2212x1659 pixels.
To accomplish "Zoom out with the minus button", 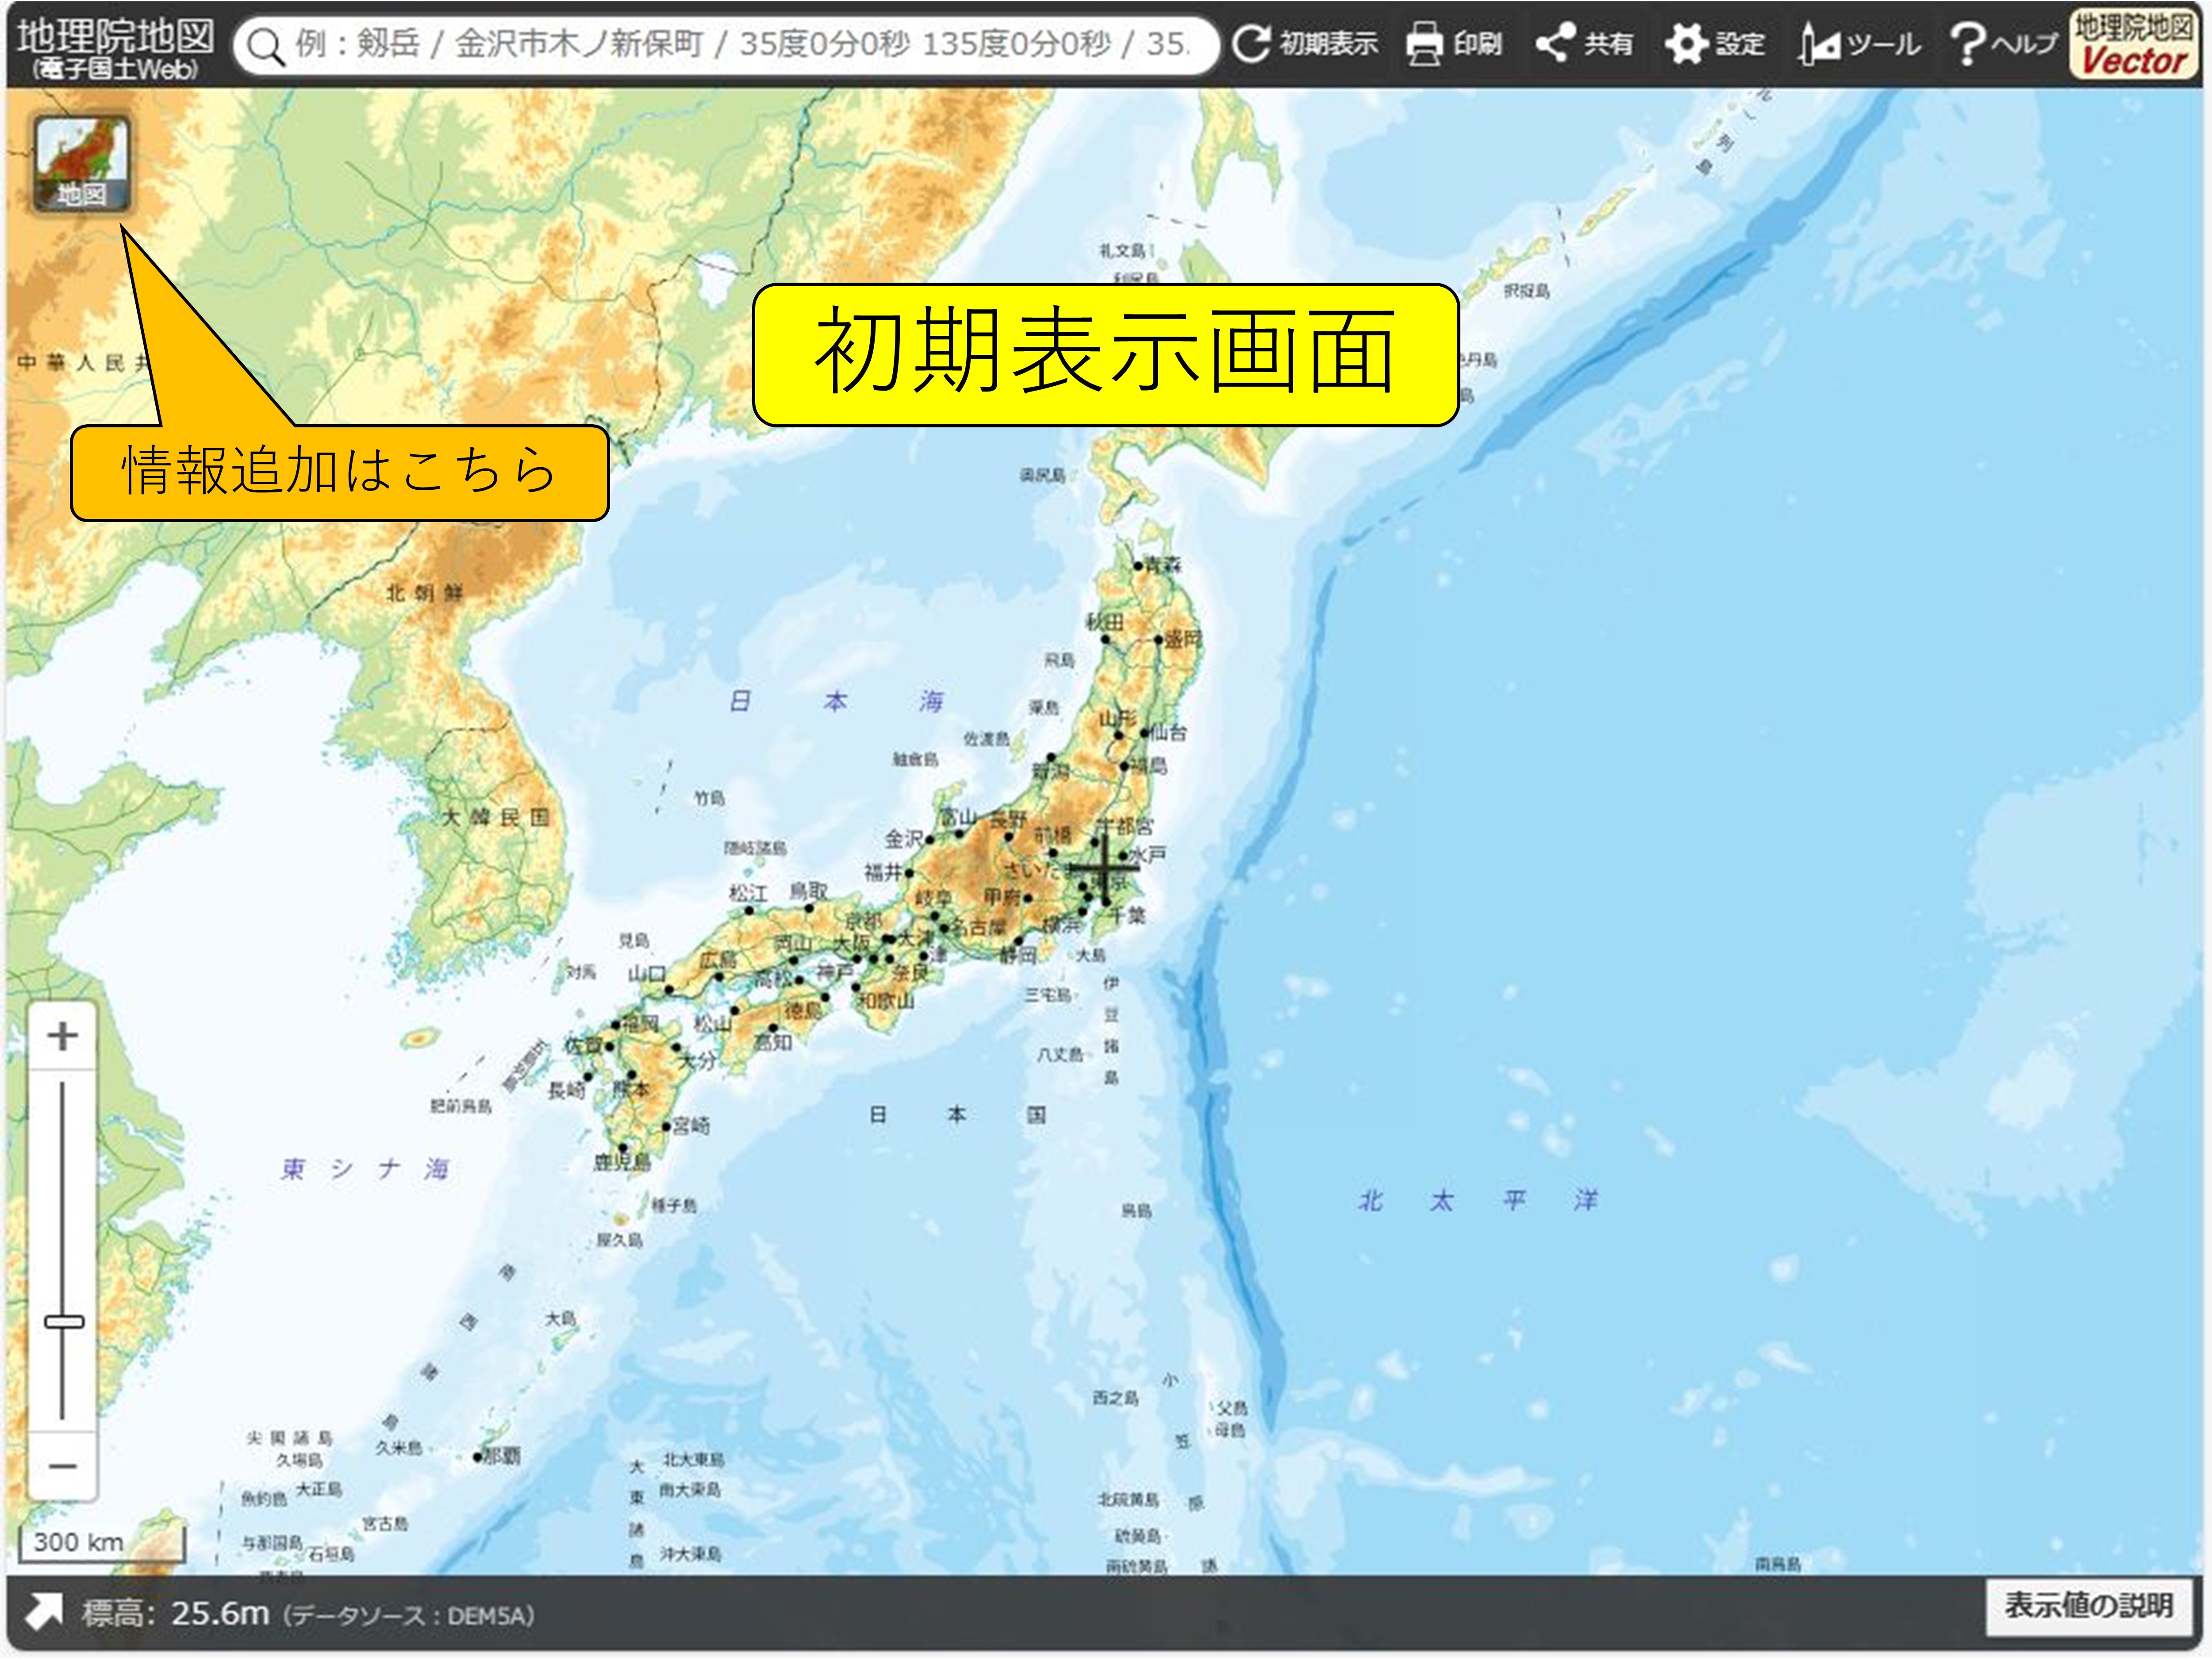I will pyautogui.click(x=63, y=1466).
